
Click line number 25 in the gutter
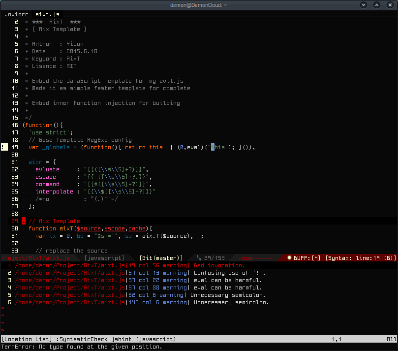[x=15, y=191]
